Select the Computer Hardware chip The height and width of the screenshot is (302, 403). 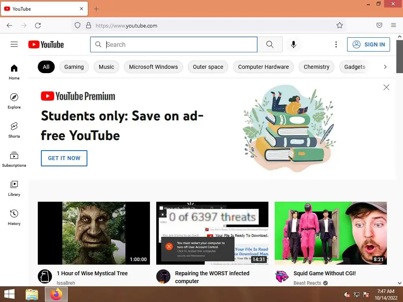(x=263, y=67)
